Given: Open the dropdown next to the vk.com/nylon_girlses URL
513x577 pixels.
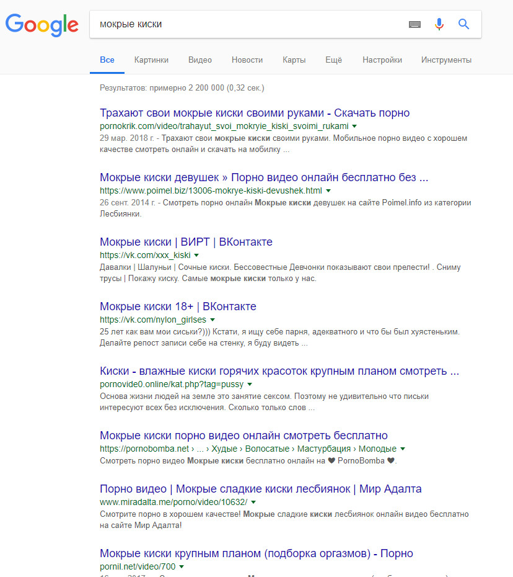Looking at the screenshot, I should [x=213, y=320].
